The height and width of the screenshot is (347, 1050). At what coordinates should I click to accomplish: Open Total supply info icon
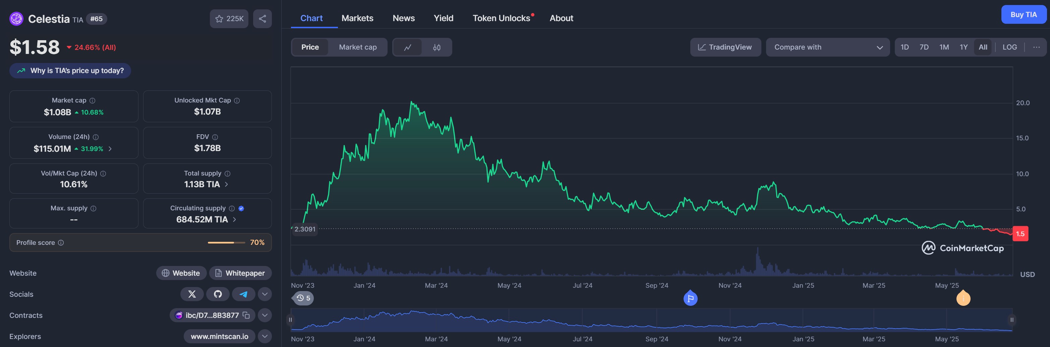227,173
